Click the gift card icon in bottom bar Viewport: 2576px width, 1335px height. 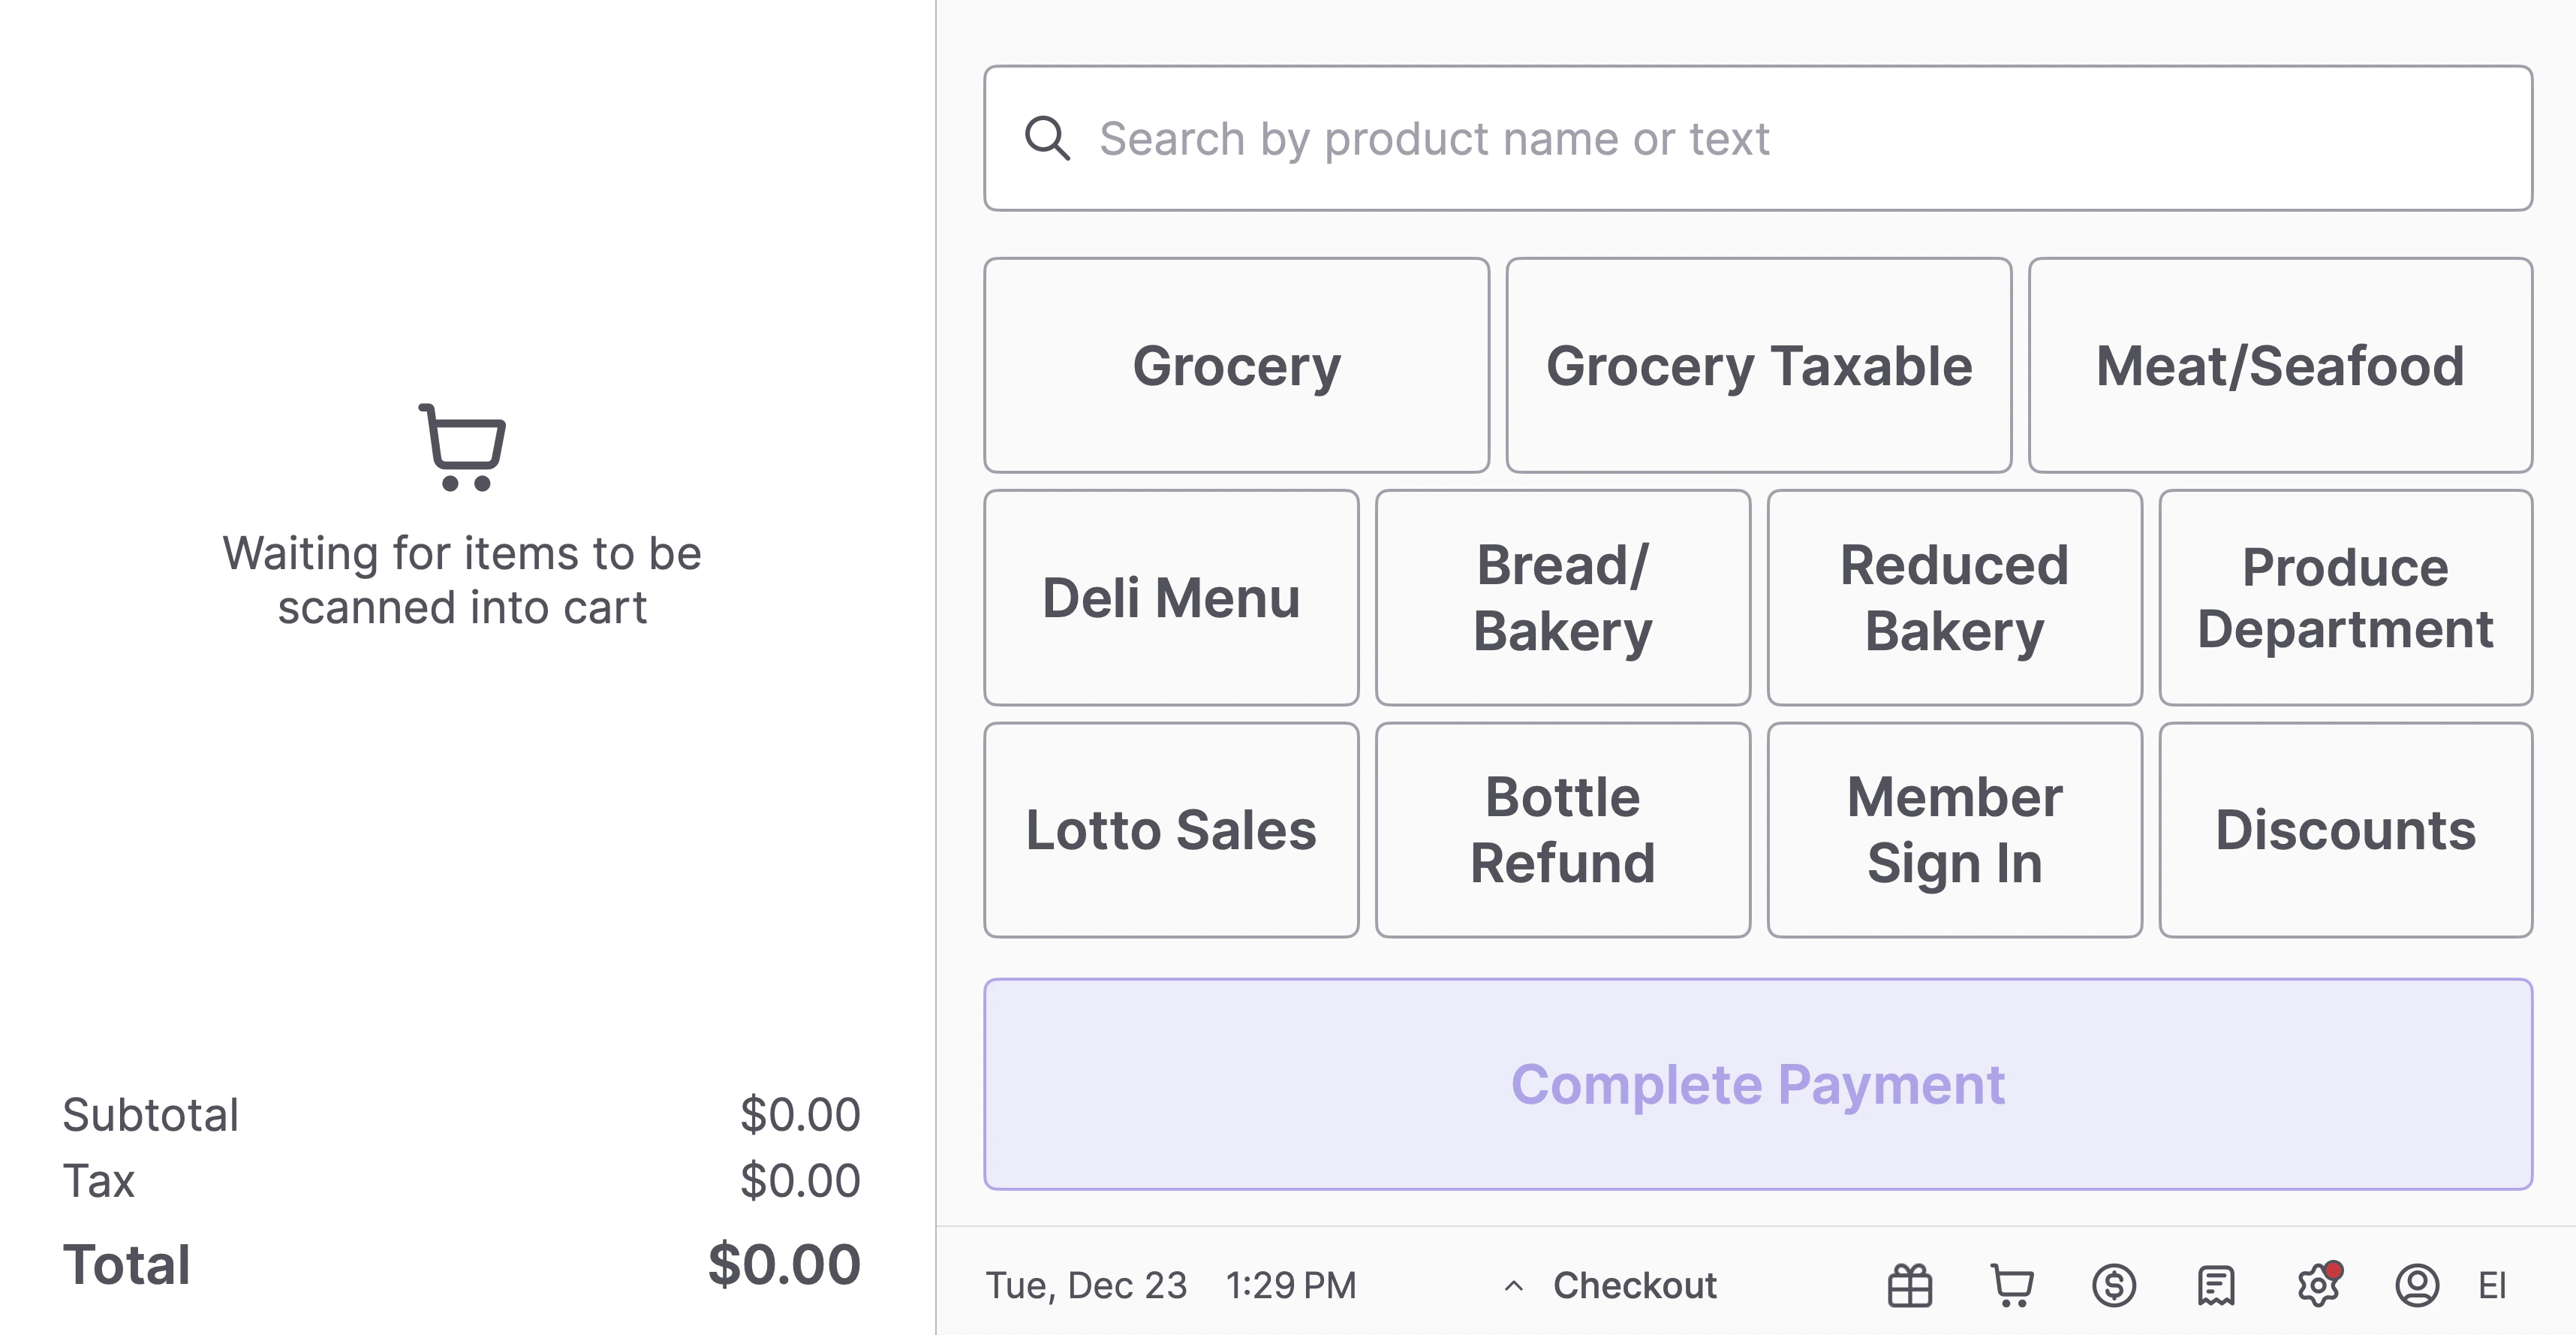1909,1285
